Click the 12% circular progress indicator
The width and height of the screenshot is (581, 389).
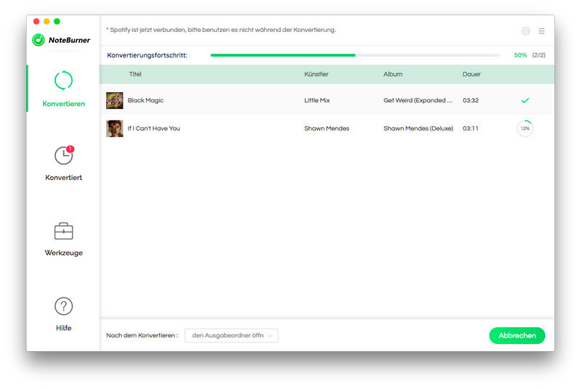click(525, 128)
